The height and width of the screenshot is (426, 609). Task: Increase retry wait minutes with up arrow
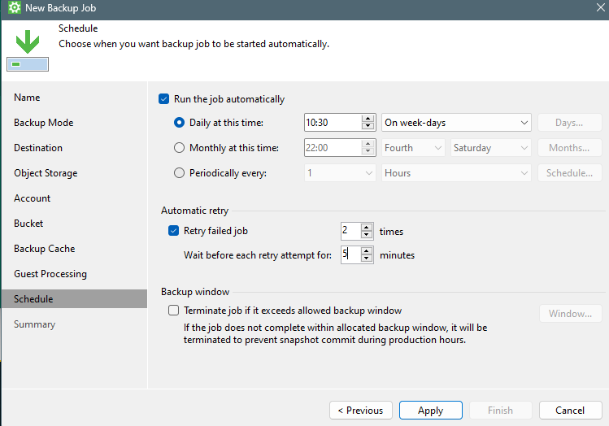[367, 250]
